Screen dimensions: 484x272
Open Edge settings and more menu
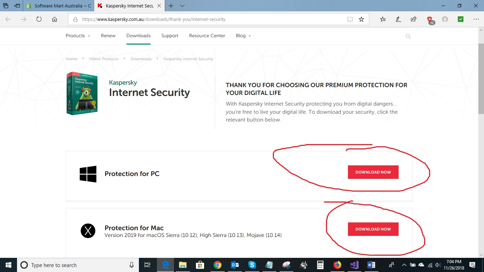[476, 19]
